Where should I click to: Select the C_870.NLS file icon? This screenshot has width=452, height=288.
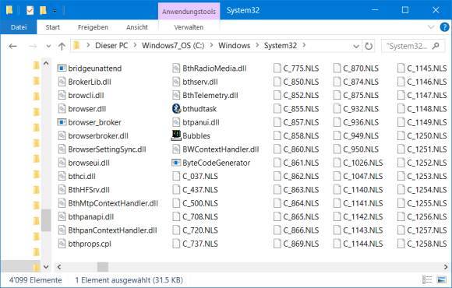pos(337,68)
